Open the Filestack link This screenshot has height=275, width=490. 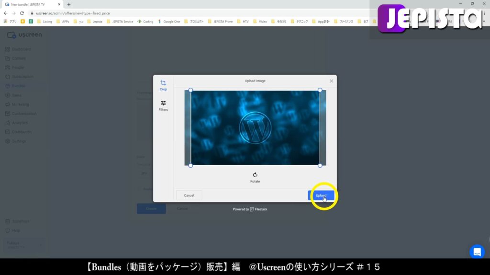[258, 209]
